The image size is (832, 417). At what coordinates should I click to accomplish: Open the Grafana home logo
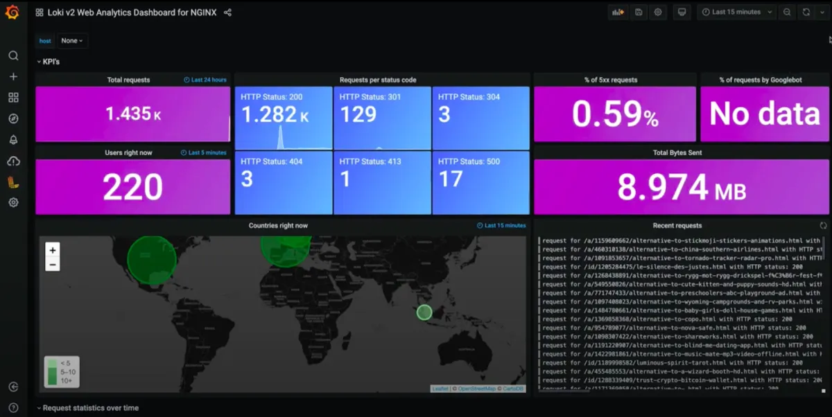pyautogui.click(x=12, y=12)
